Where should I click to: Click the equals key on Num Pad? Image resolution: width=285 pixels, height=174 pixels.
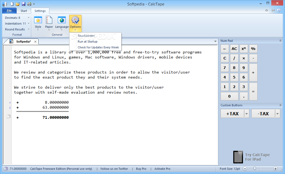tap(253, 91)
